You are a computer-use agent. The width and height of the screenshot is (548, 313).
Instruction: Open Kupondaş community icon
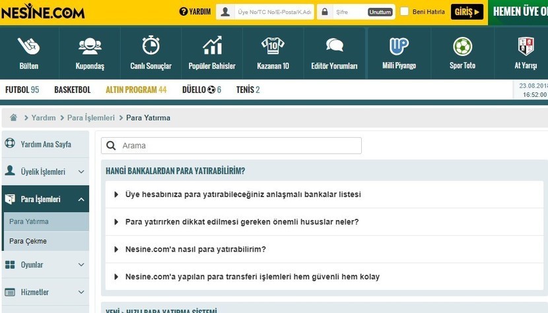pos(90,46)
